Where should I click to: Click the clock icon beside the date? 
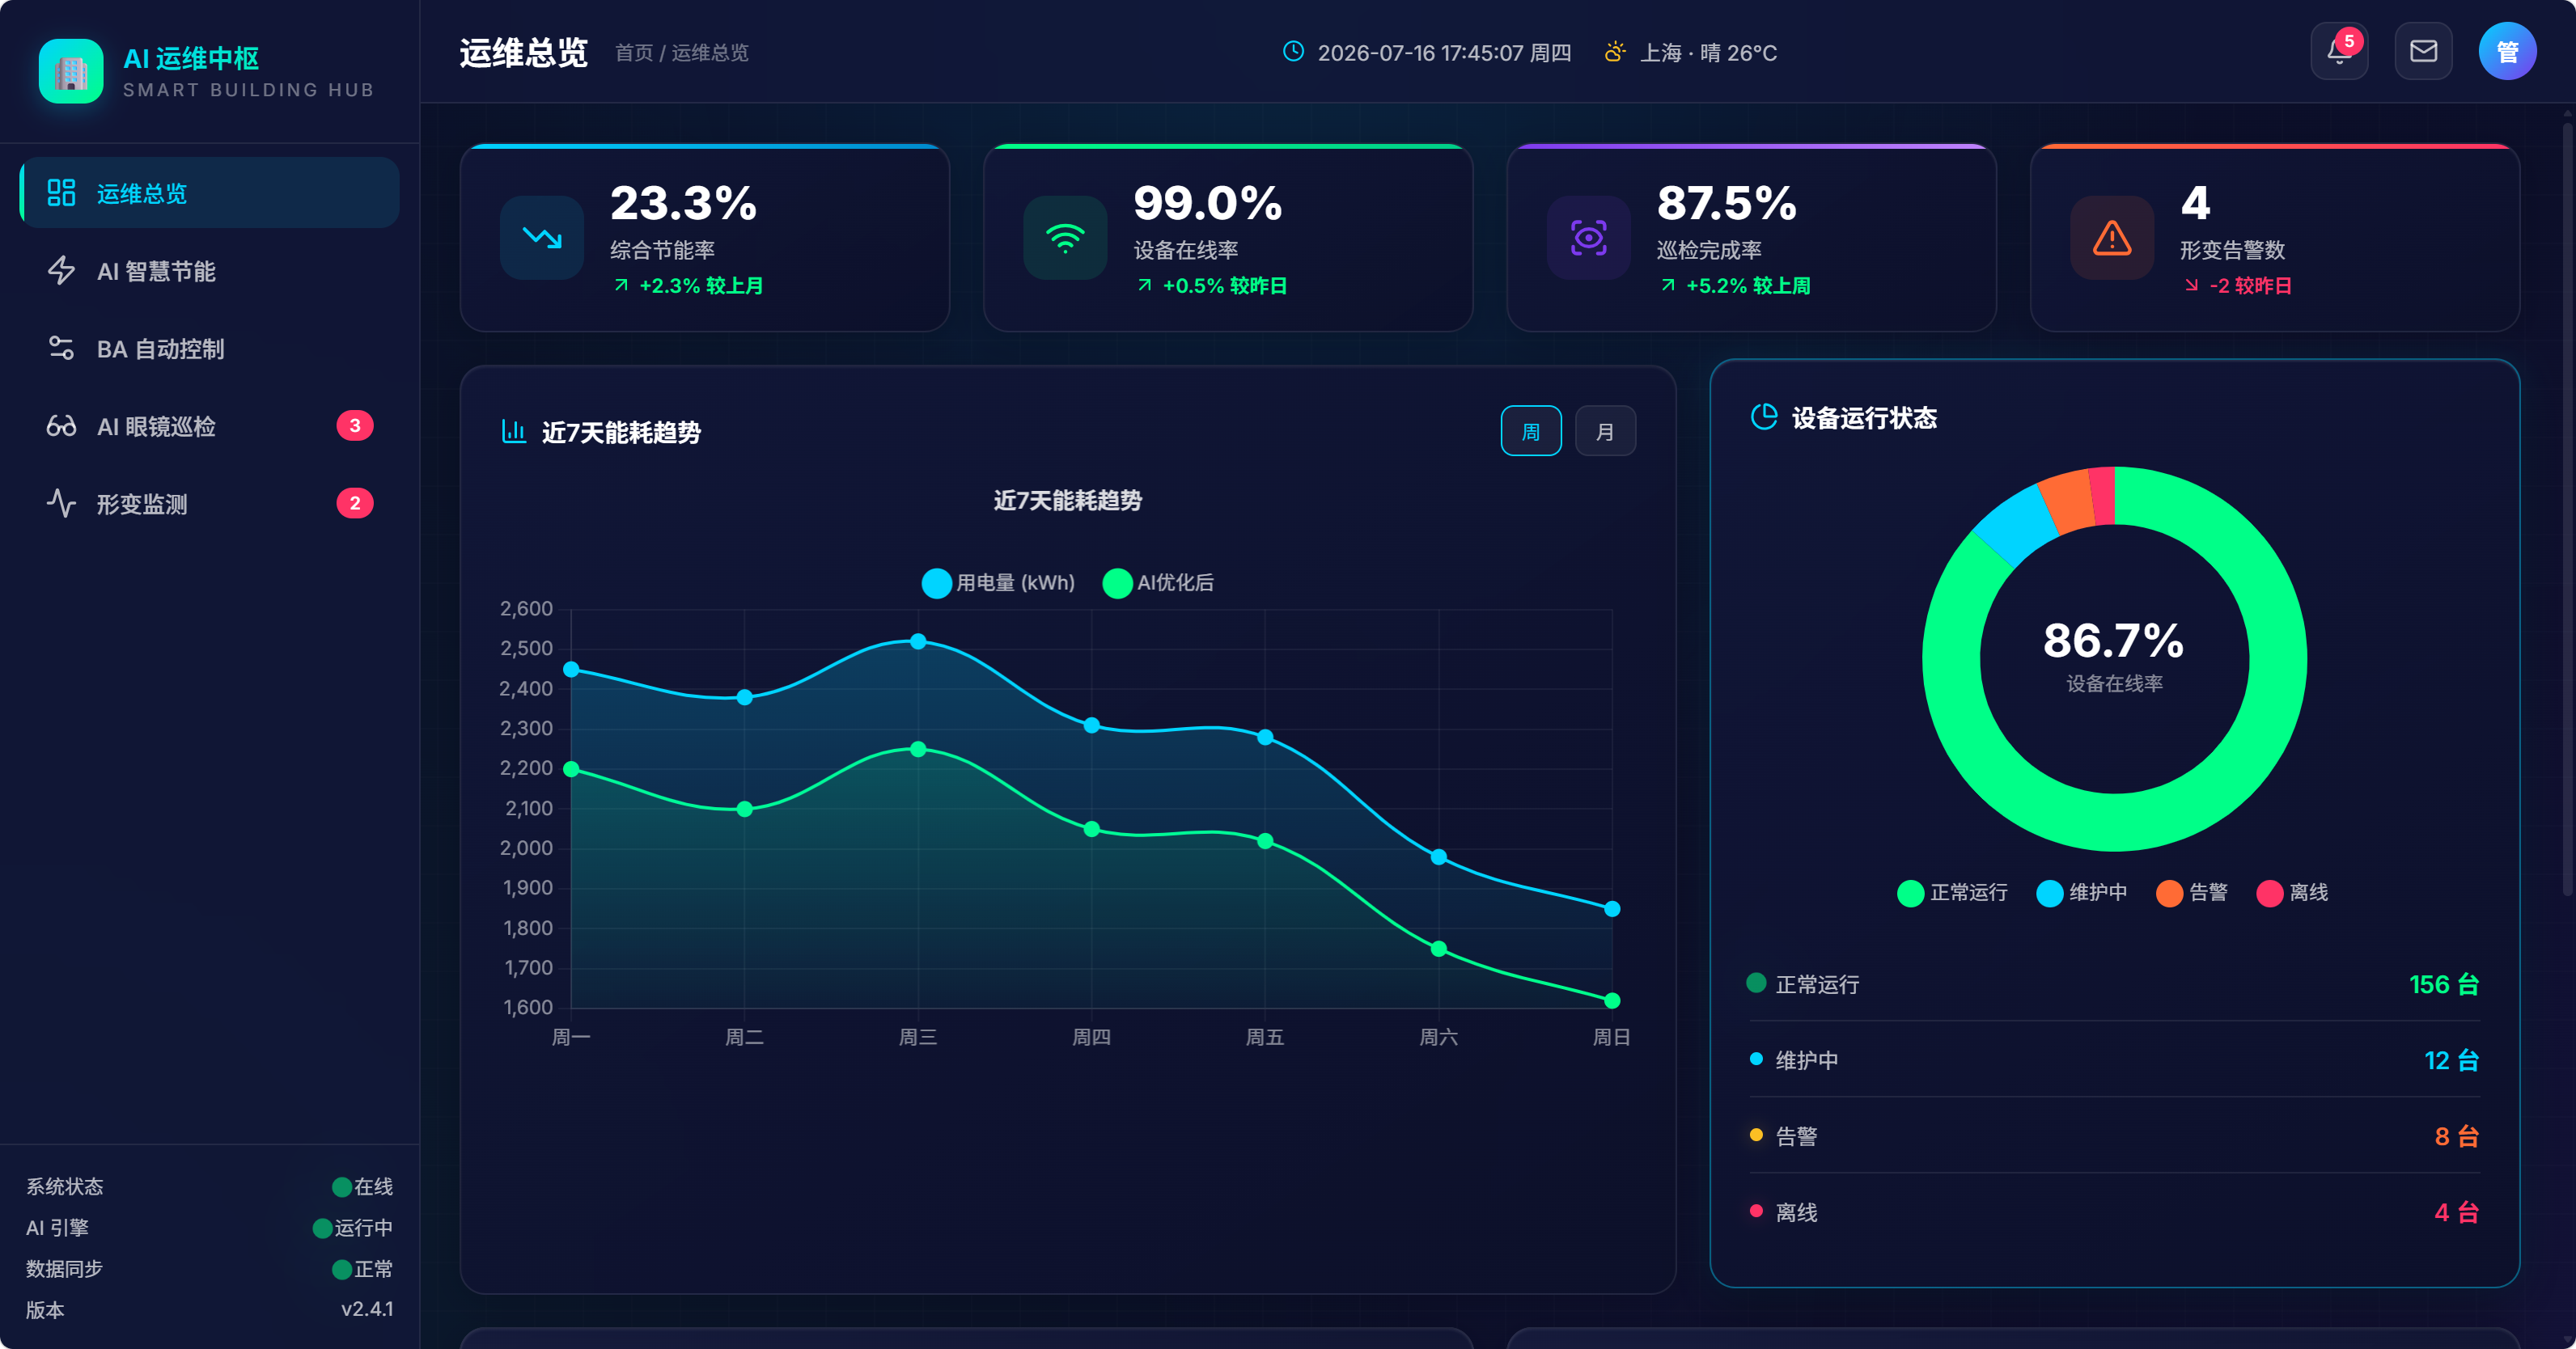(1293, 51)
